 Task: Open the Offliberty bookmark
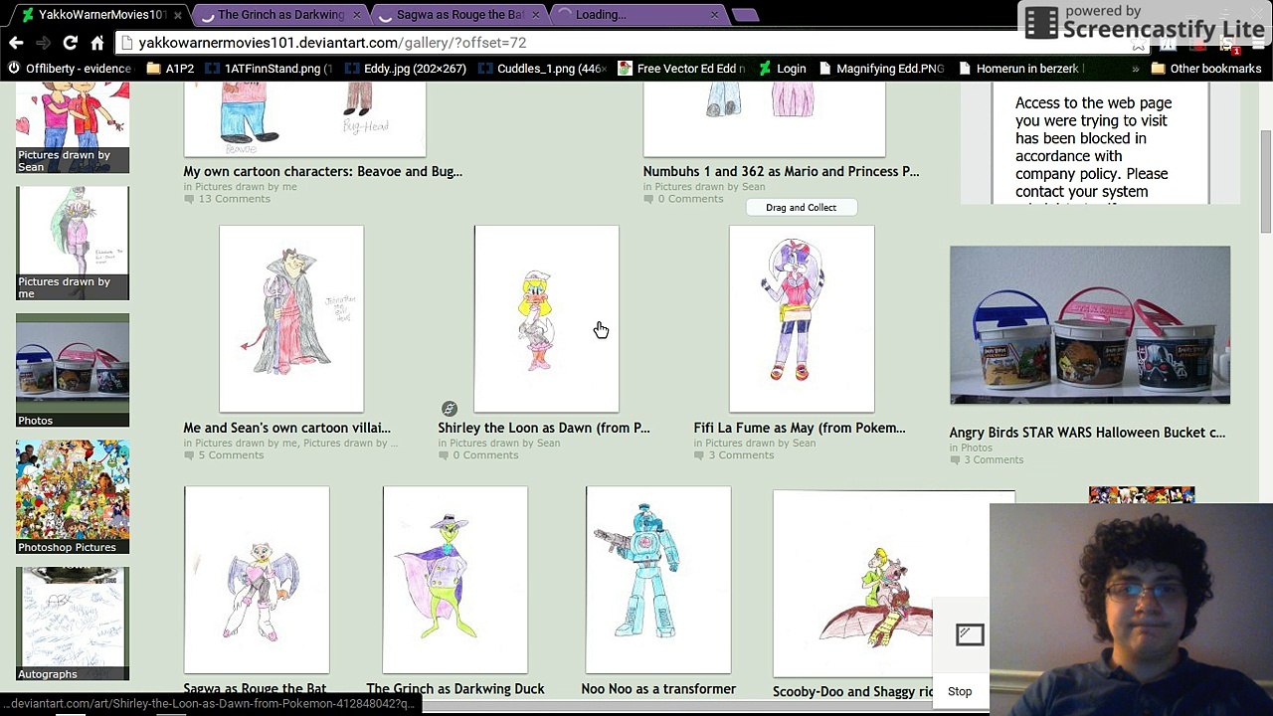click(69, 69)
